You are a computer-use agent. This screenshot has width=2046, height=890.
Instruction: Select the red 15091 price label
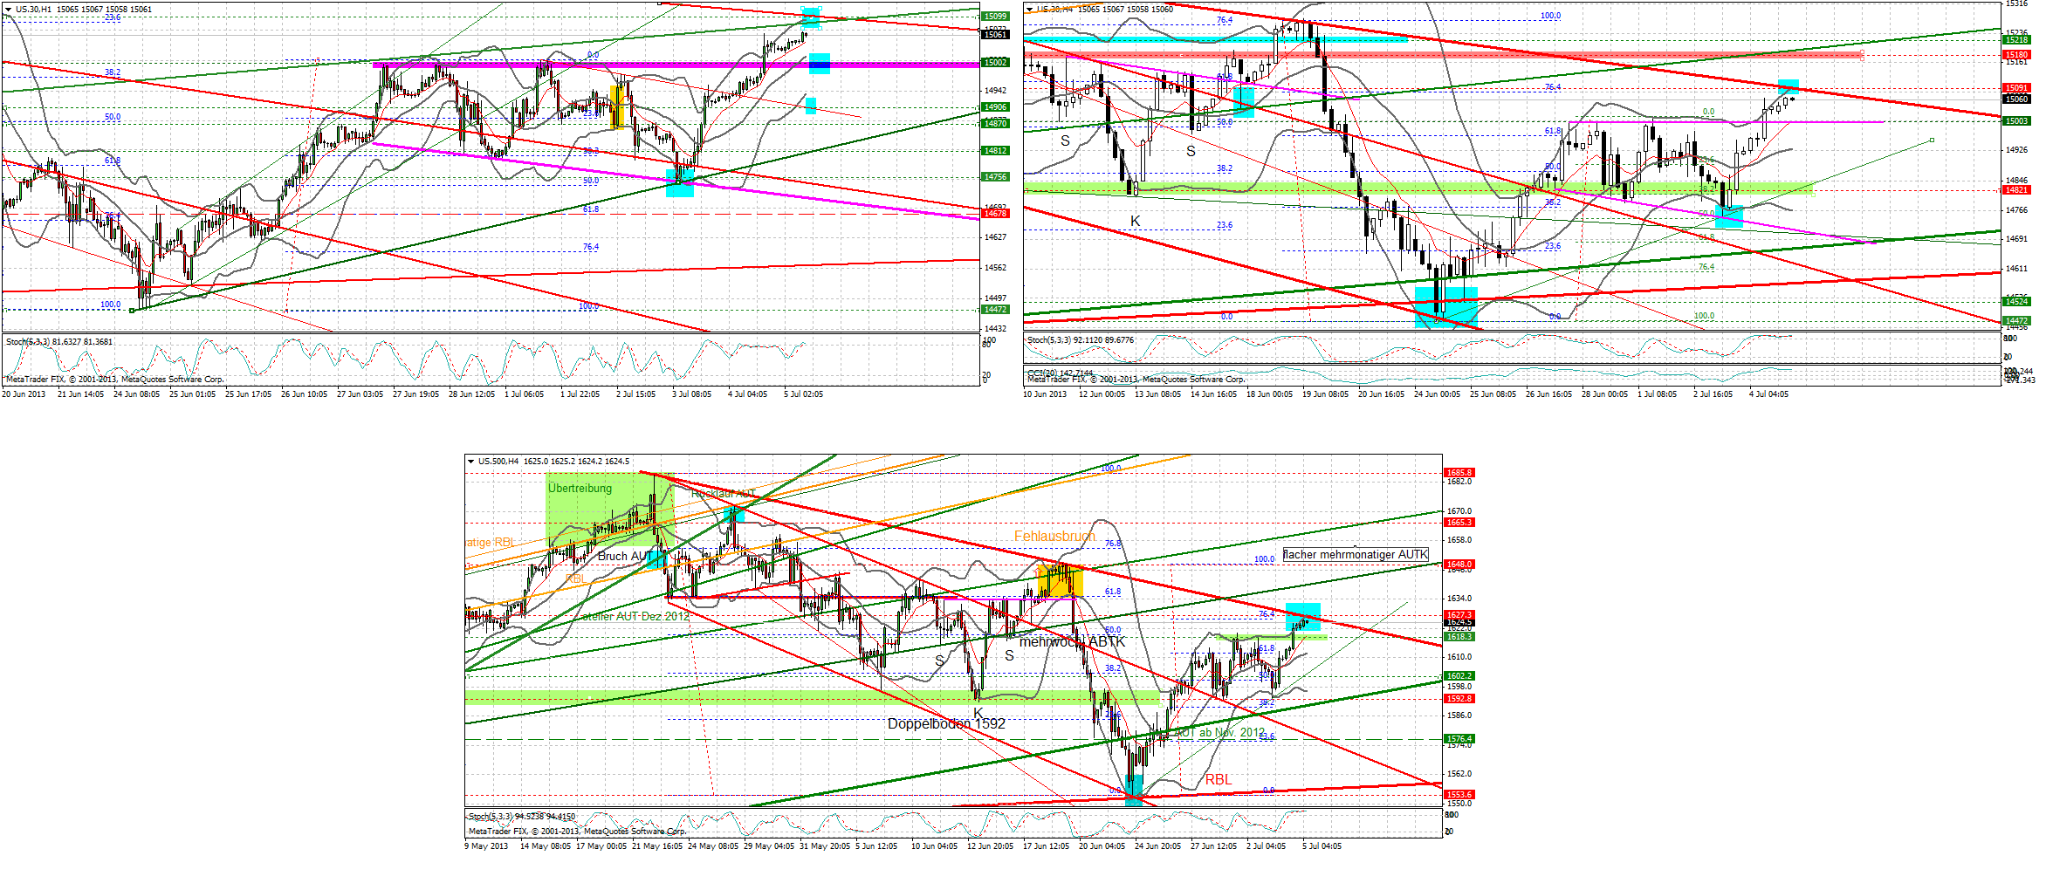coord(2016,88)
